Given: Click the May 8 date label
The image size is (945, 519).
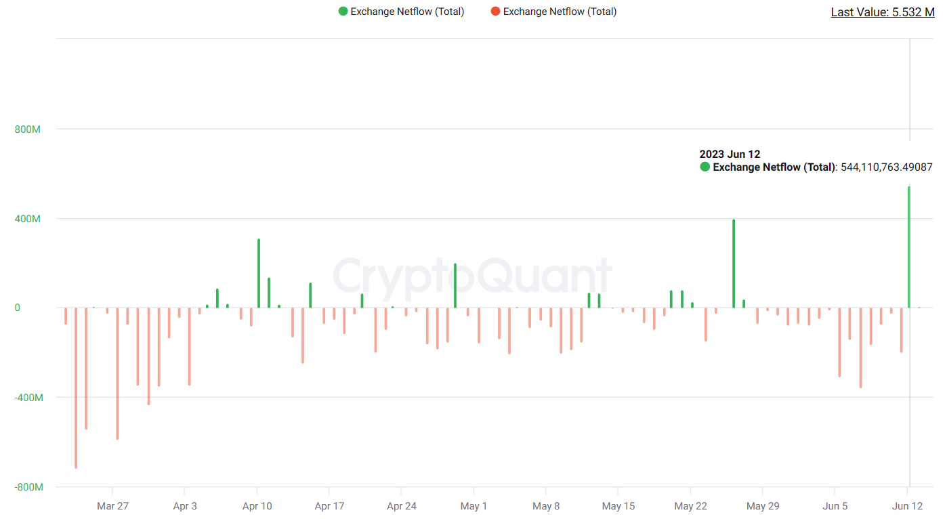Looking at the screenshot, I should click(546, 506).
